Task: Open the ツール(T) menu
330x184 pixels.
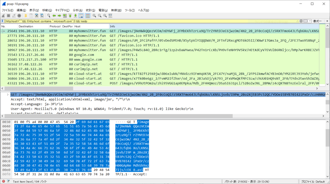Action: (x=130, y=10)
